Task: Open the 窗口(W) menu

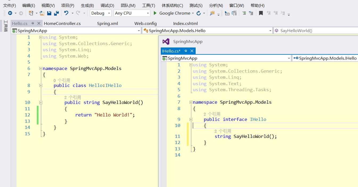Action: tap(237, 5)
